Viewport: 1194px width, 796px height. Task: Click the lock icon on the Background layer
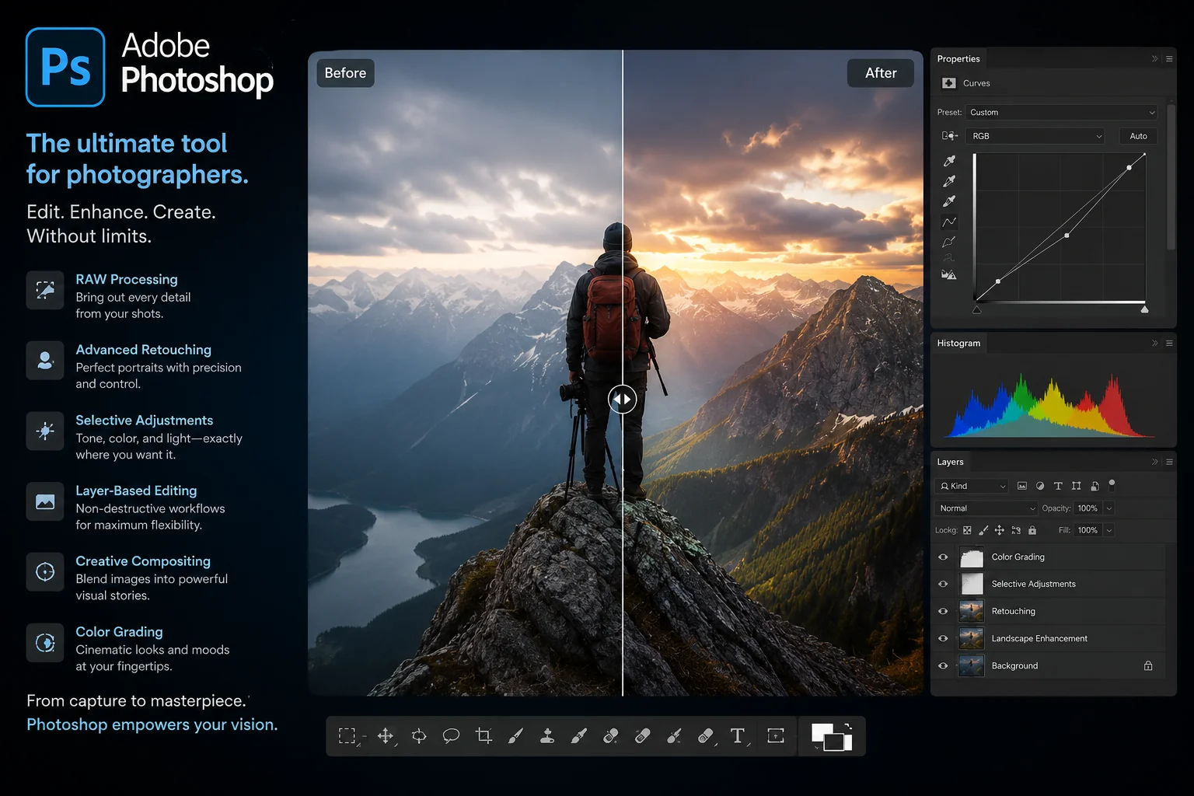1148,665
